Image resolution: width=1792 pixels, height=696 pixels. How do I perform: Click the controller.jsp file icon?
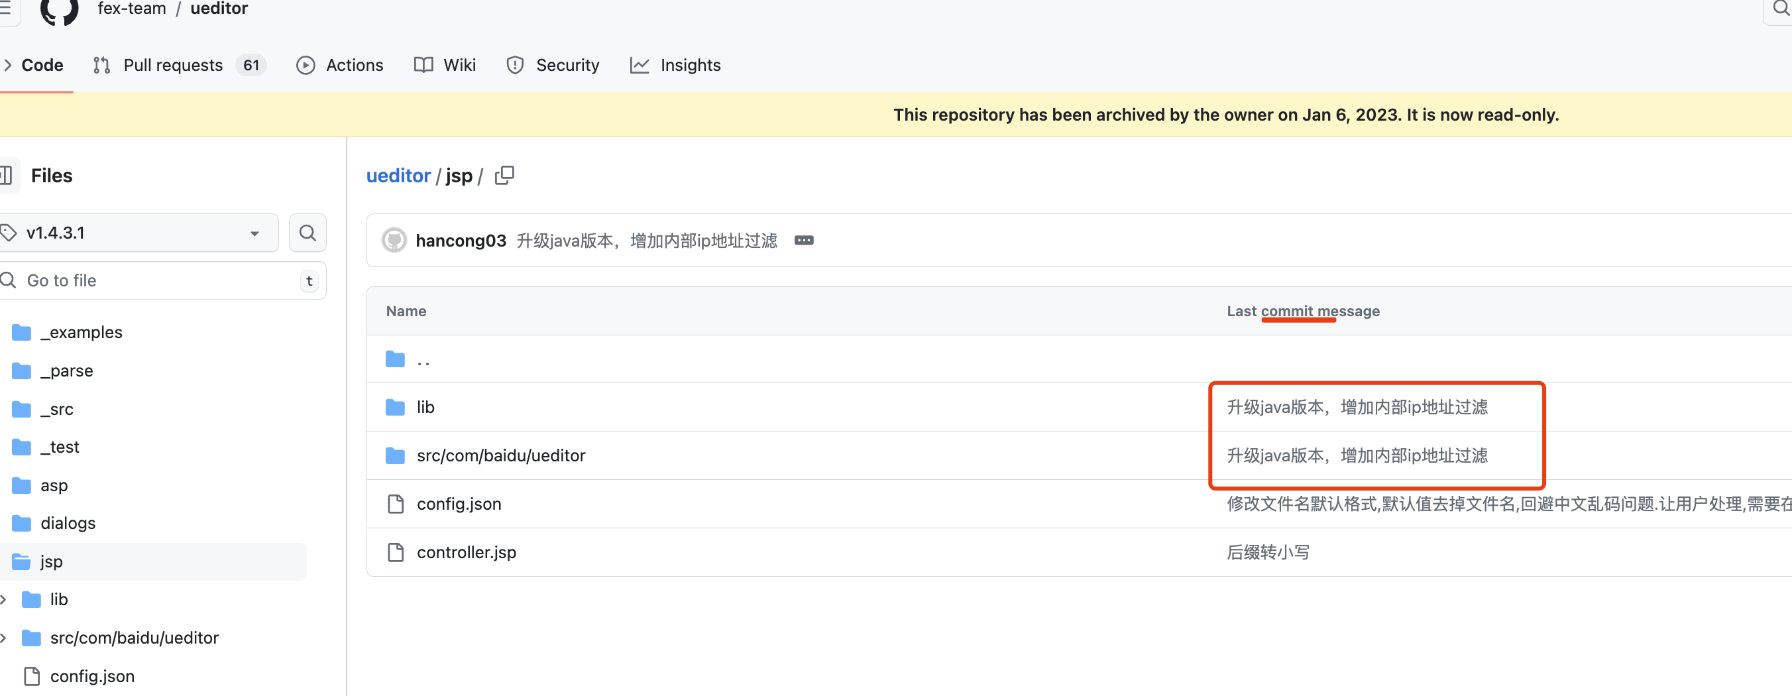(395, 552)
